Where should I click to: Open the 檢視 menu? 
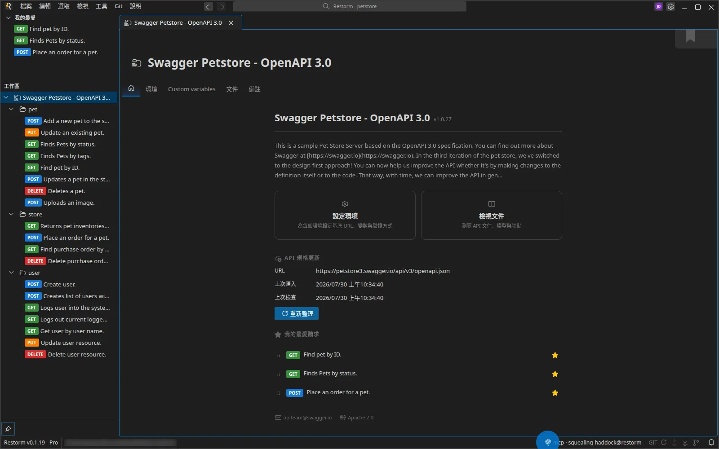83,6
